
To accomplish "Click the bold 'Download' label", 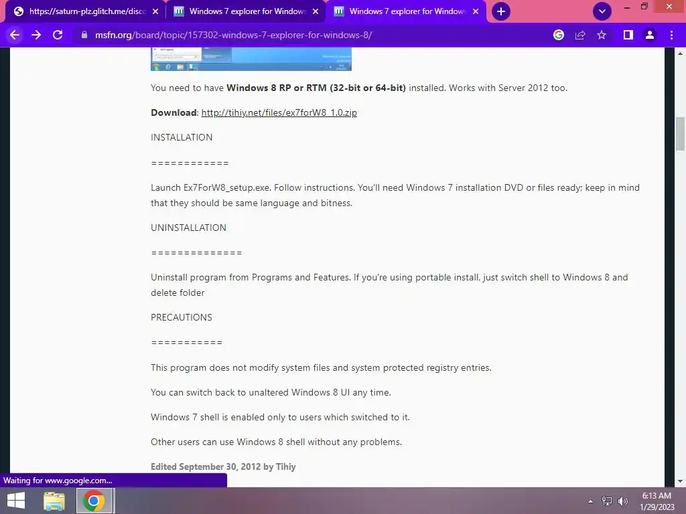I will 174,112.
